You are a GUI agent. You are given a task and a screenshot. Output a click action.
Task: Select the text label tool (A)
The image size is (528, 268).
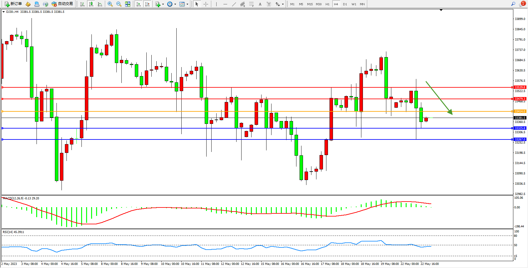260,4
